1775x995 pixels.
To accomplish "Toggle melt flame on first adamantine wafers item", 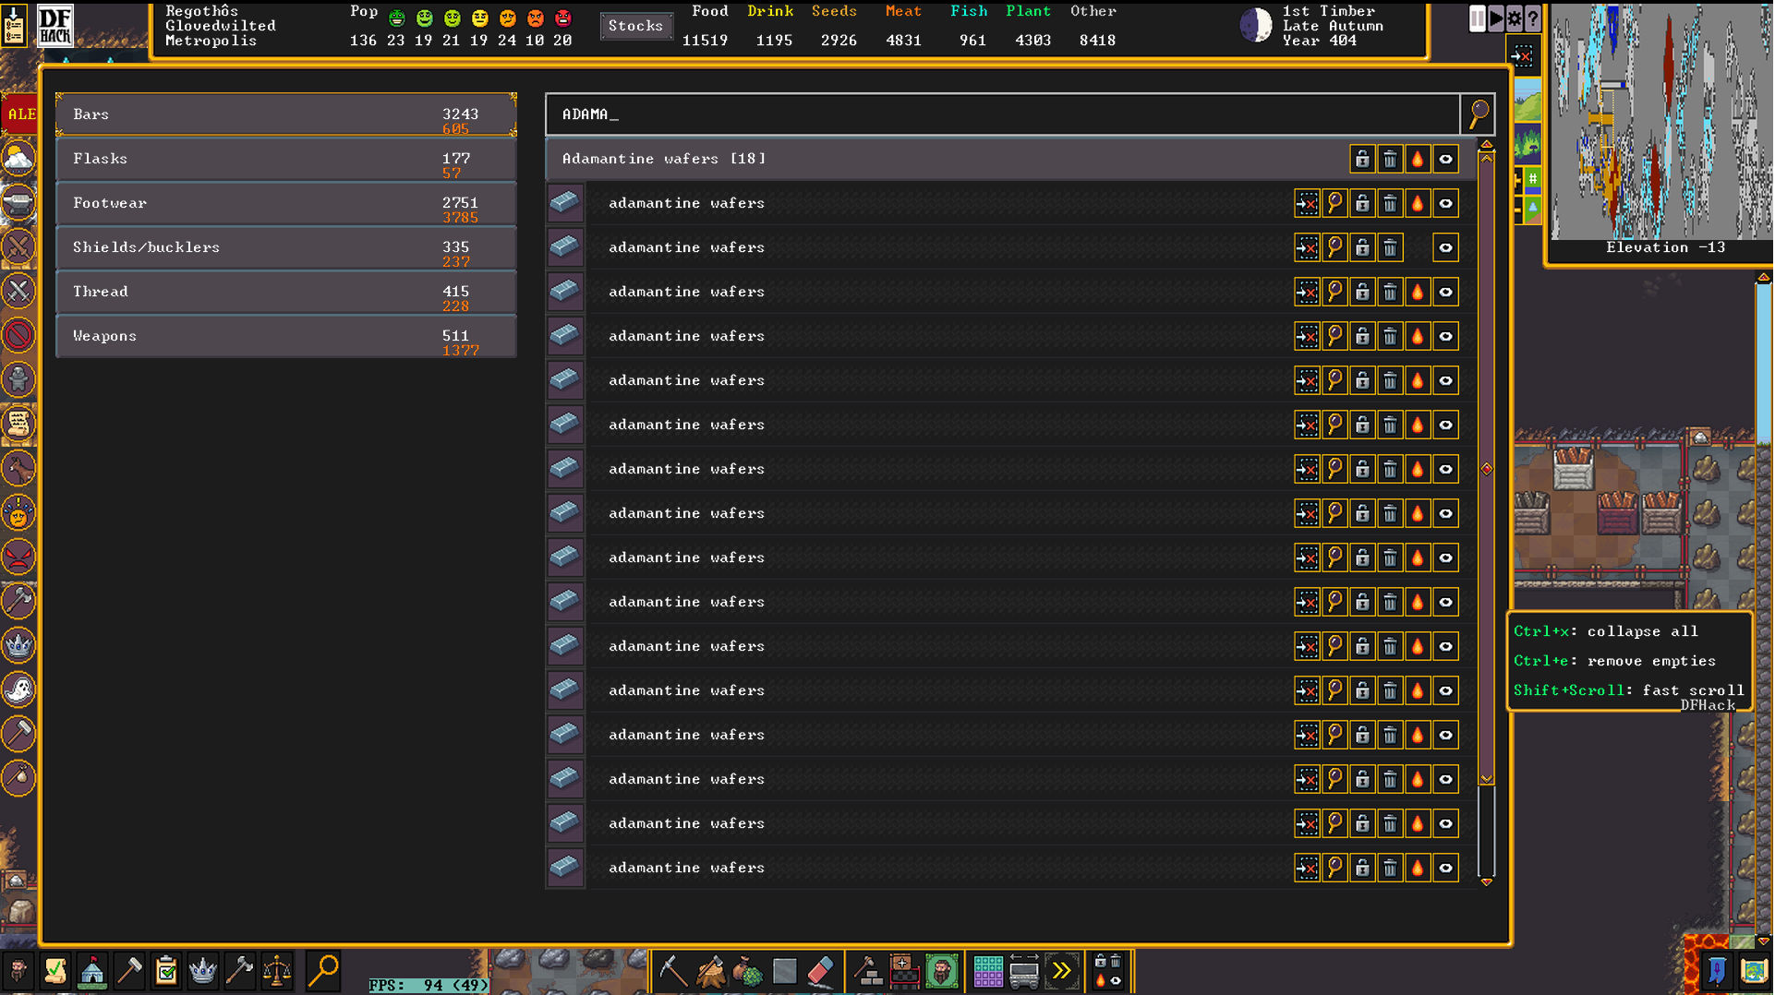I will (1418, 203).
